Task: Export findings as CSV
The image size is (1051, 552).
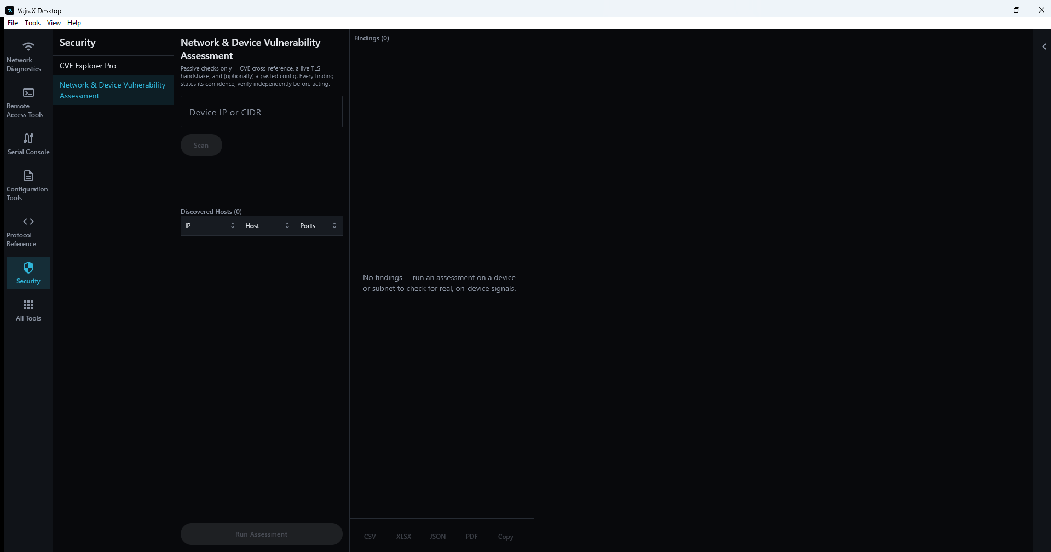Action: coord(370,536)
